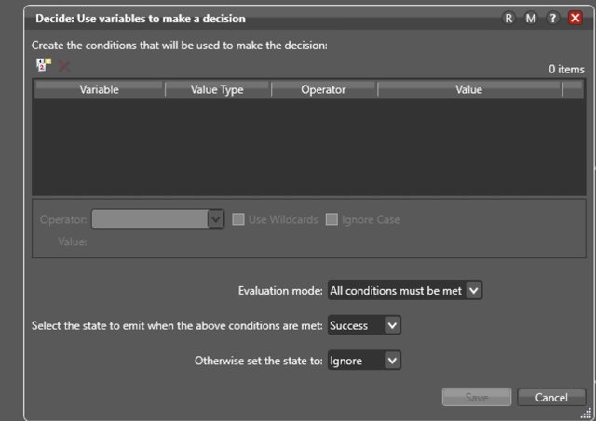Viewport: 596px width, 421px height.
Task: Sort by the Value Type column header
Action: click(218, 89)
